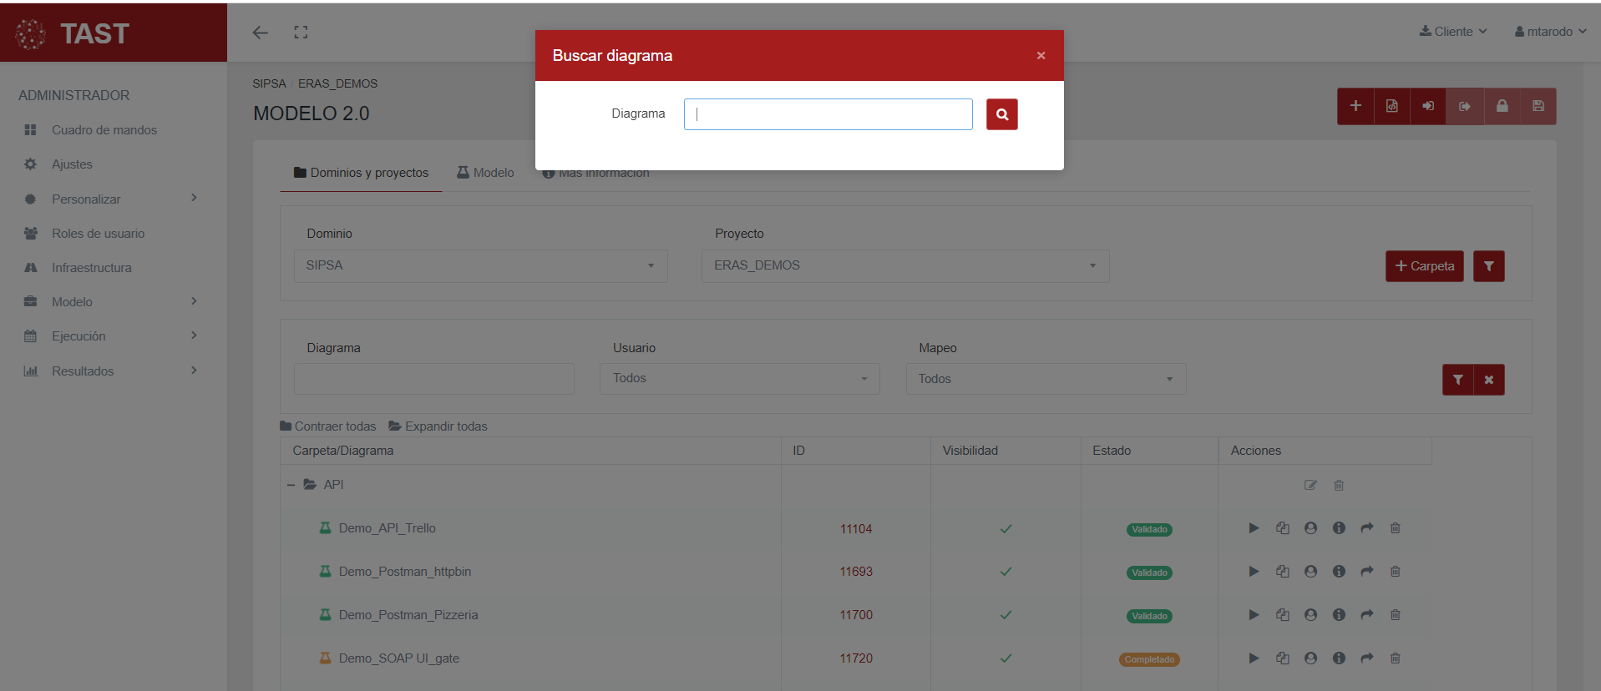The width and height of the screenshot is (1601, 691).
Task: Type in the Diagrama search field
Action: click(x=828, y=114)
